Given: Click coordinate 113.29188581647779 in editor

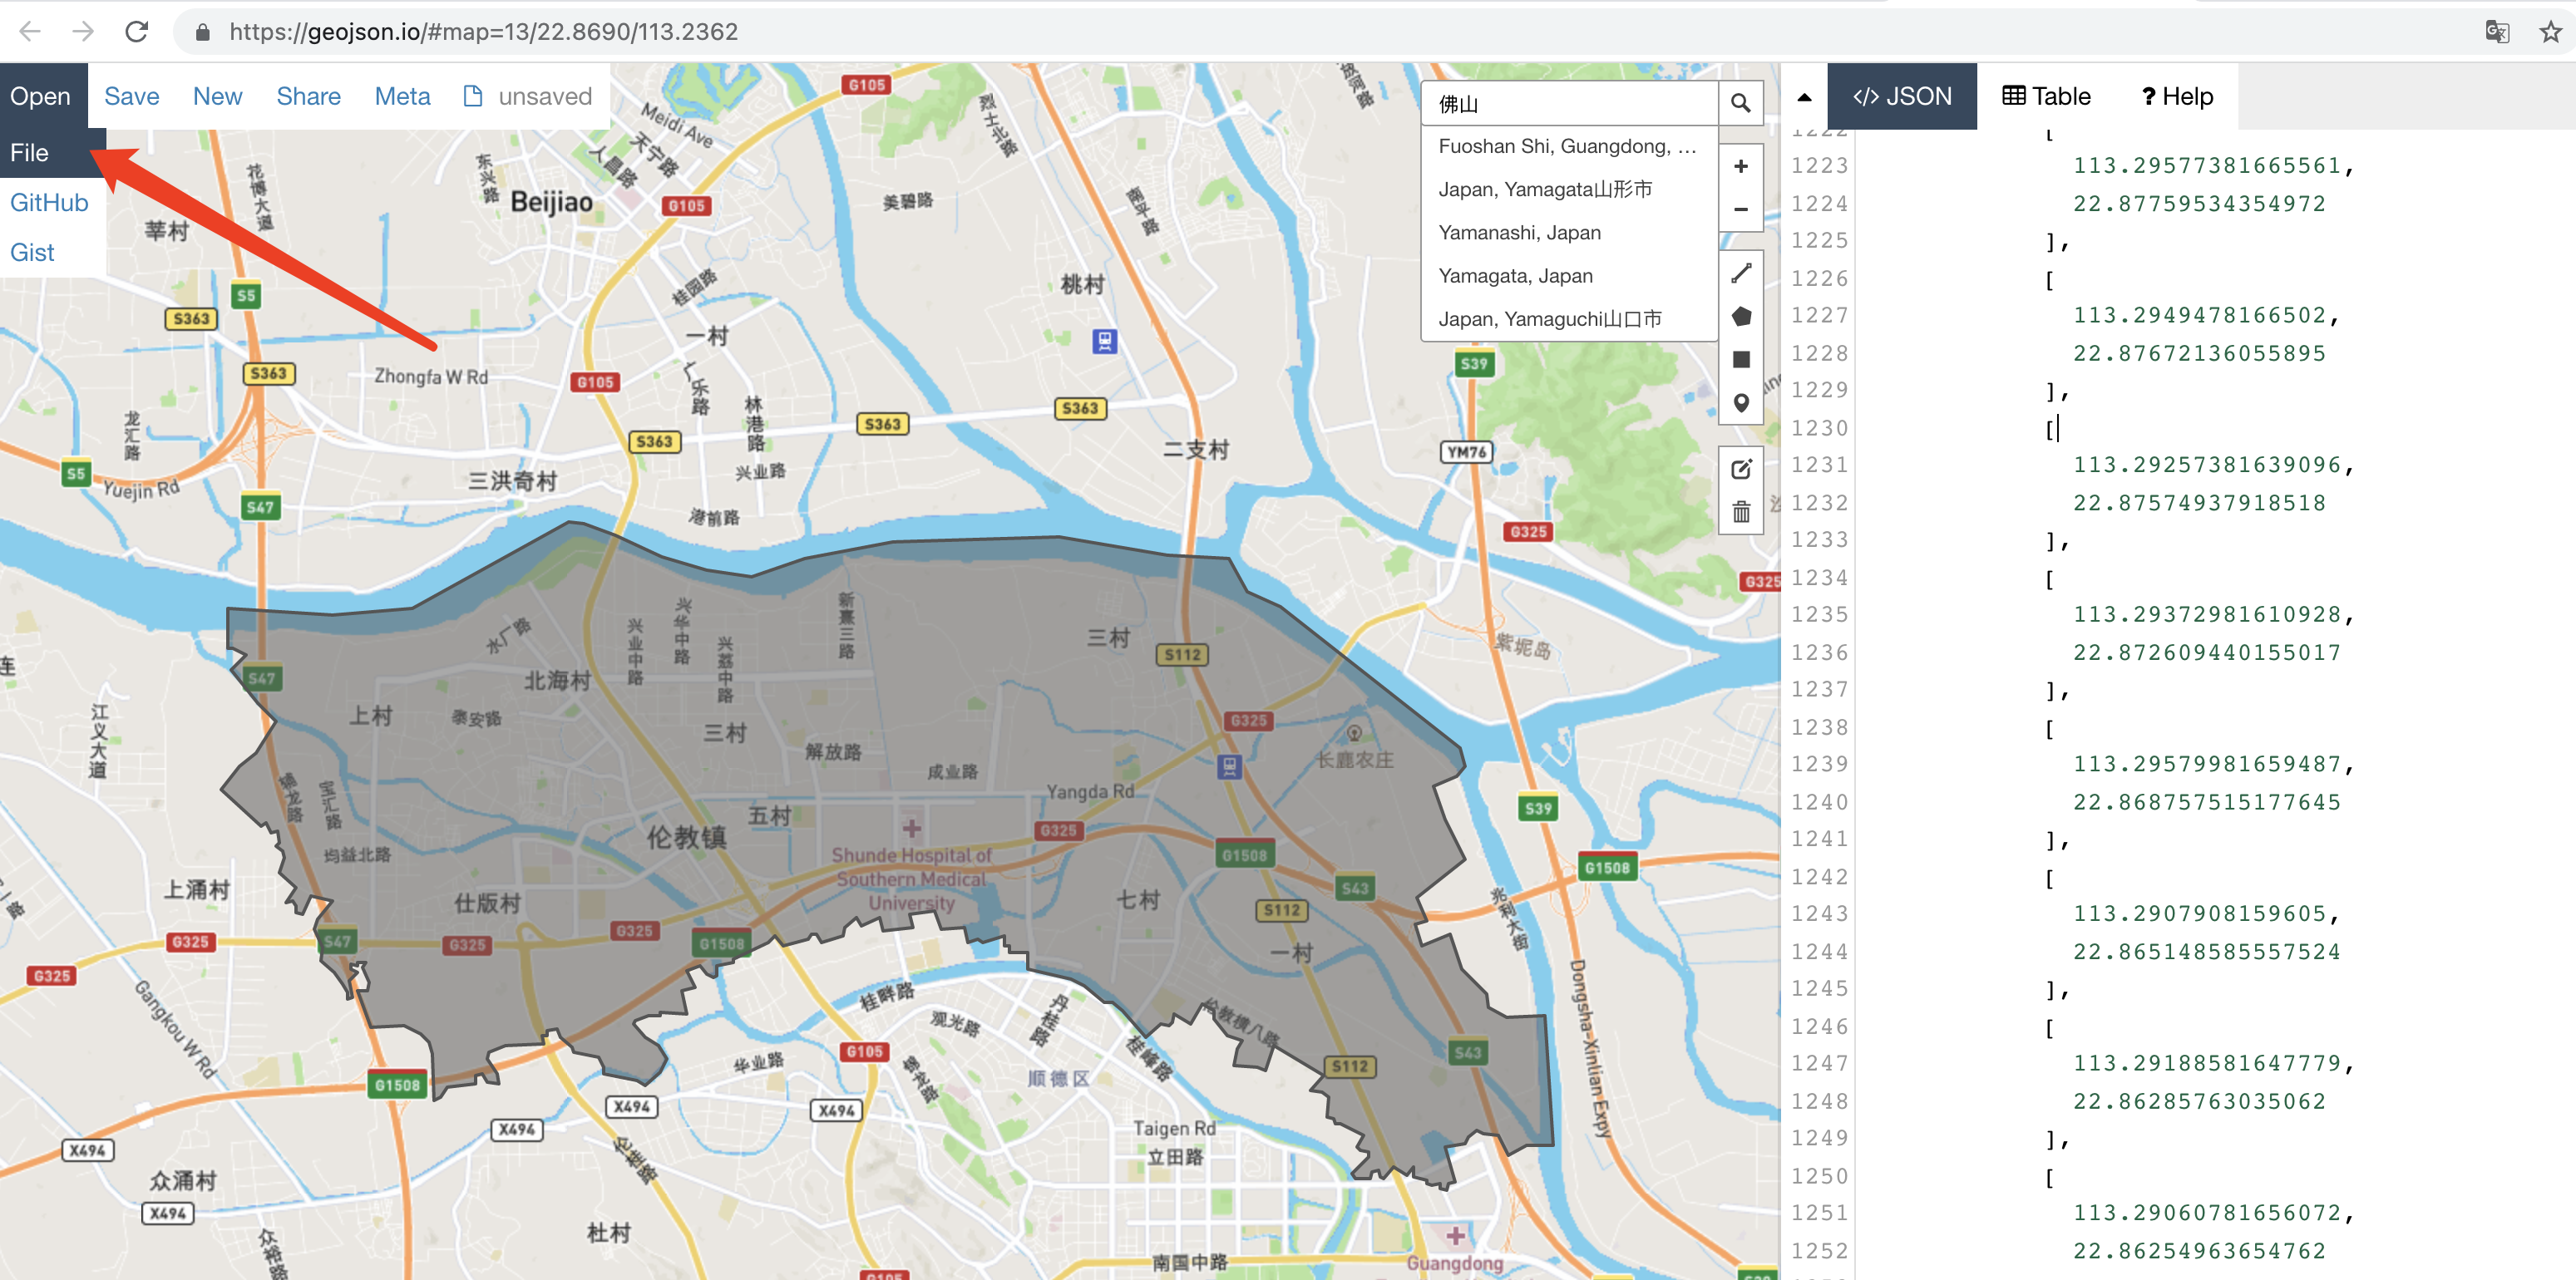Looking at the screenshot, I should [x=2208, y=1062].
